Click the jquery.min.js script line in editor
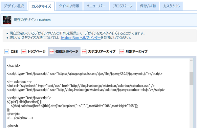197x128 pixels. (85, 74)
